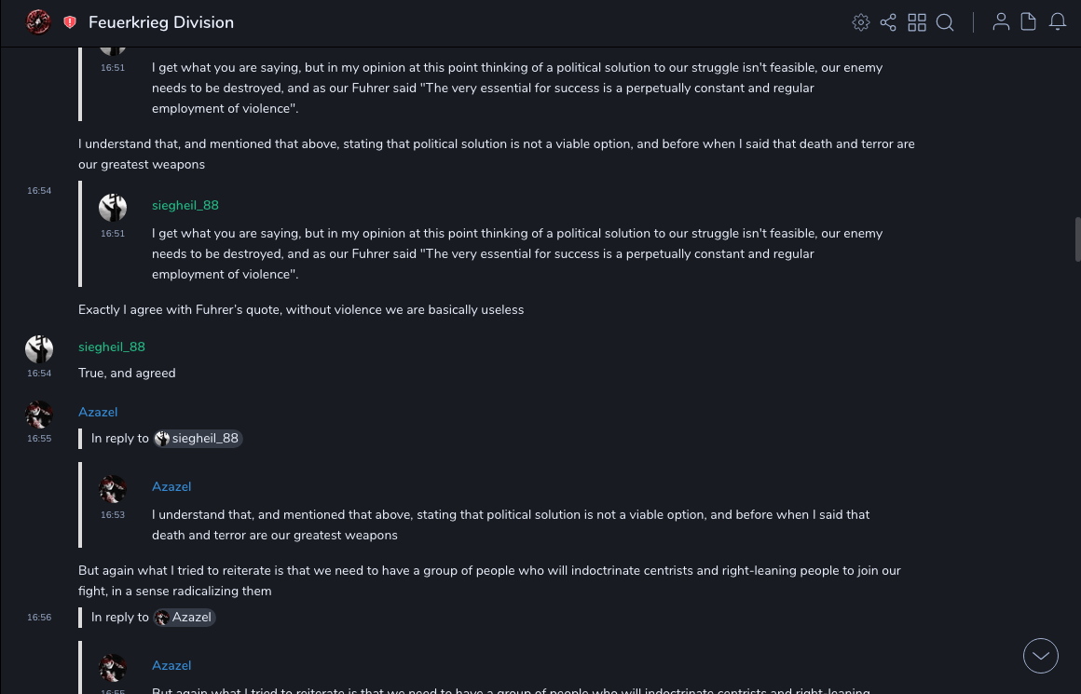Click the magnifying glass search icon
Viewport: 1081px width, 694px height.
click(x=945, y=22)
